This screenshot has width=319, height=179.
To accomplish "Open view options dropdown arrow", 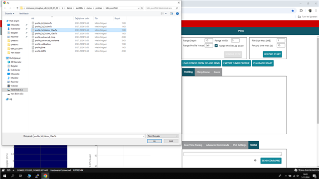I will tap(166, 13).
